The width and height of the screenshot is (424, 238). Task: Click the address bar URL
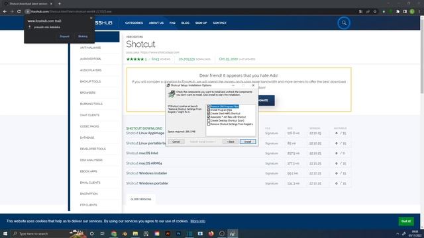click(71, 12)
